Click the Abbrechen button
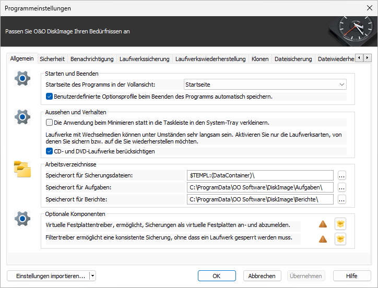 click(262, 275)
